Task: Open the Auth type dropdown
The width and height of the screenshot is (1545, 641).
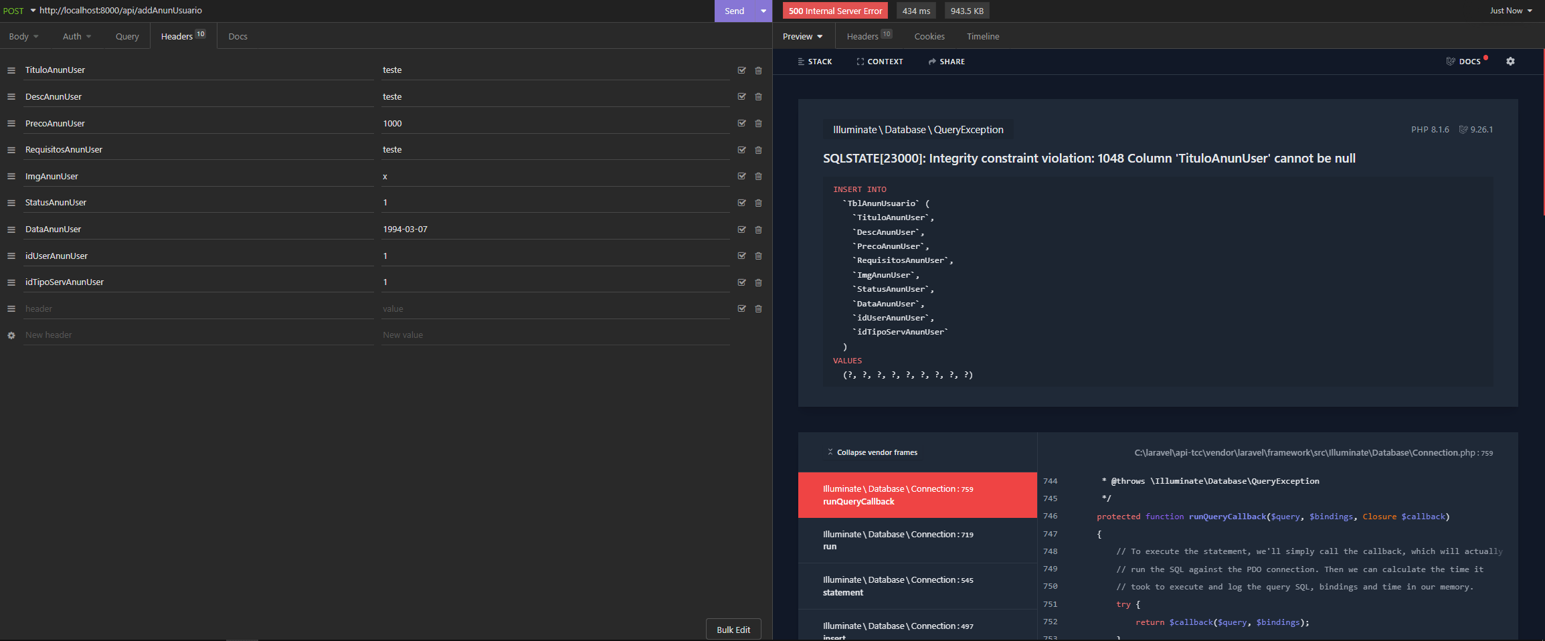Action: point(77,36)
